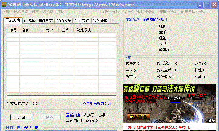Click the 进入游戏 button in the ad
Screen dimensions: 219x131
coord(138,117)
